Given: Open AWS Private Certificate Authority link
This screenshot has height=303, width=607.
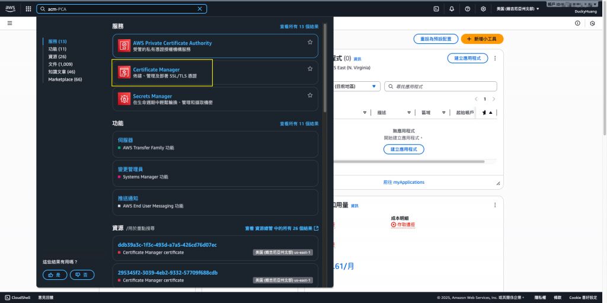Looking at the screenshot, I should pos(172,43).
